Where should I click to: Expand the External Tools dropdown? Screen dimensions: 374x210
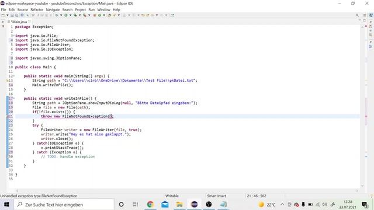coord(89,15)
